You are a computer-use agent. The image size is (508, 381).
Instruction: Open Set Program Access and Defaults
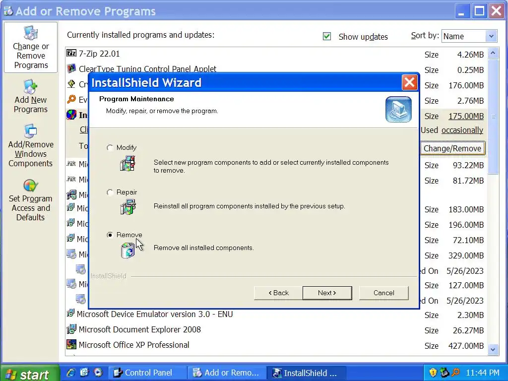click(x=31, y=200)
